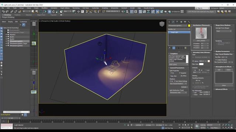The image size is (236, 132).
Task: Toggle Use Global Settings shadows checkbox
Action: pos(175,81)
